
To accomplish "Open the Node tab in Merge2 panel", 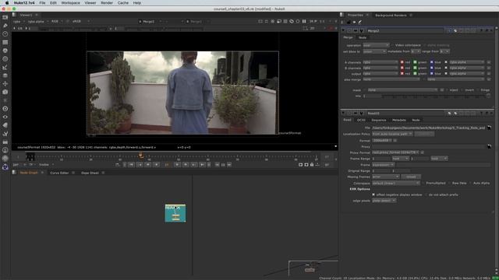I will 363,38.
